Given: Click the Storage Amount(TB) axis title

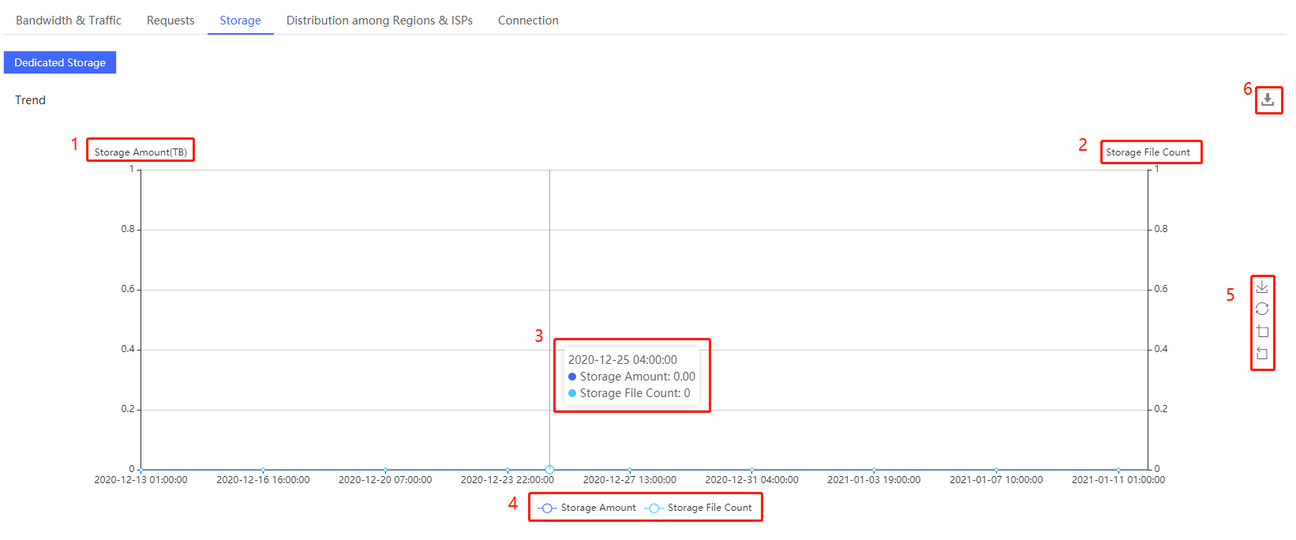Looking at the screenshot, I should (x=140, y=152).
